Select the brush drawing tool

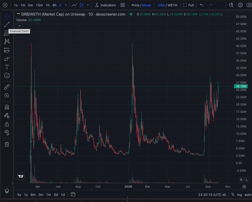pos(7,59)
